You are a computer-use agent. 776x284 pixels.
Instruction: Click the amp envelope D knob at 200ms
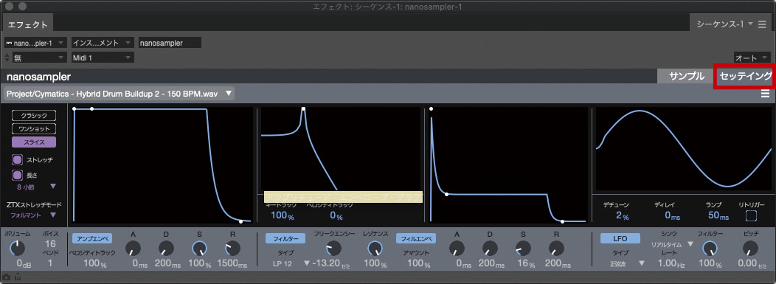click(x=166, y=248)
